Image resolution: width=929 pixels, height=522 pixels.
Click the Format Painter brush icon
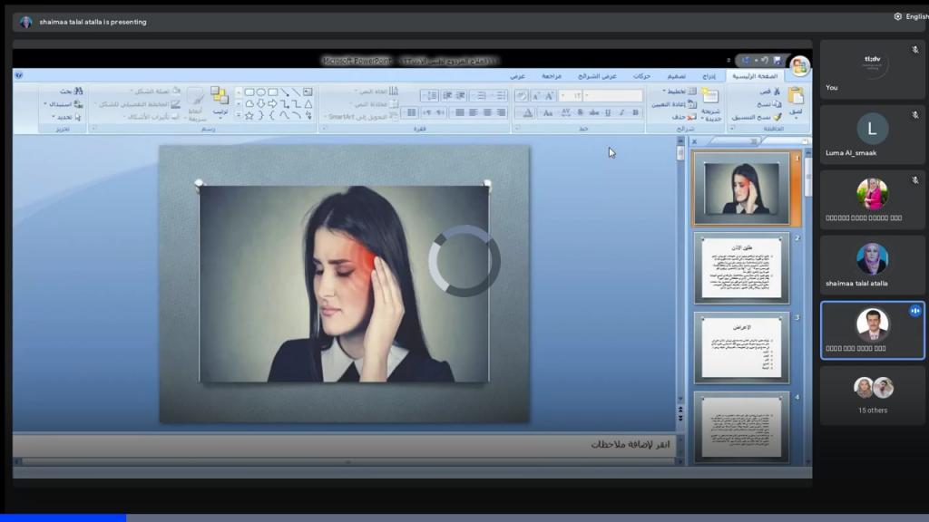(x=777, y=117)
